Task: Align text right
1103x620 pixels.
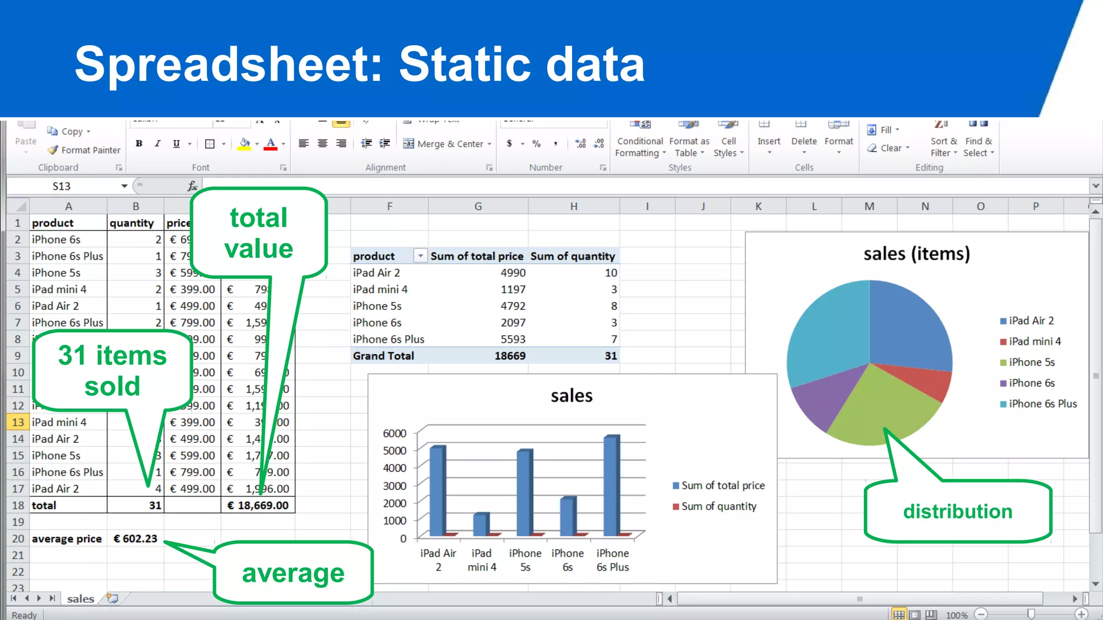Action: pos(341,144)
